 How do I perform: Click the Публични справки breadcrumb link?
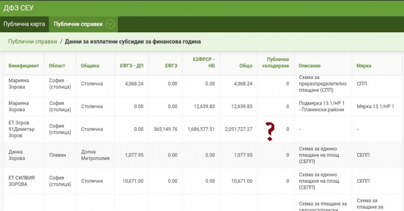(32, 41)
